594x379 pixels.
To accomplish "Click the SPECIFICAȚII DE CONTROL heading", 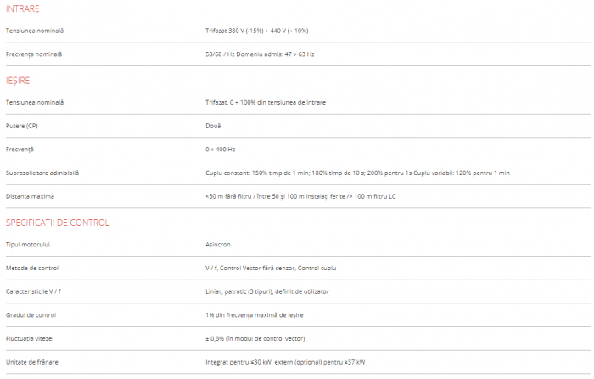I will tap(58, 223).
